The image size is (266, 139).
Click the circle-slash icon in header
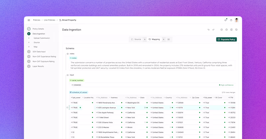pos(236,30)
